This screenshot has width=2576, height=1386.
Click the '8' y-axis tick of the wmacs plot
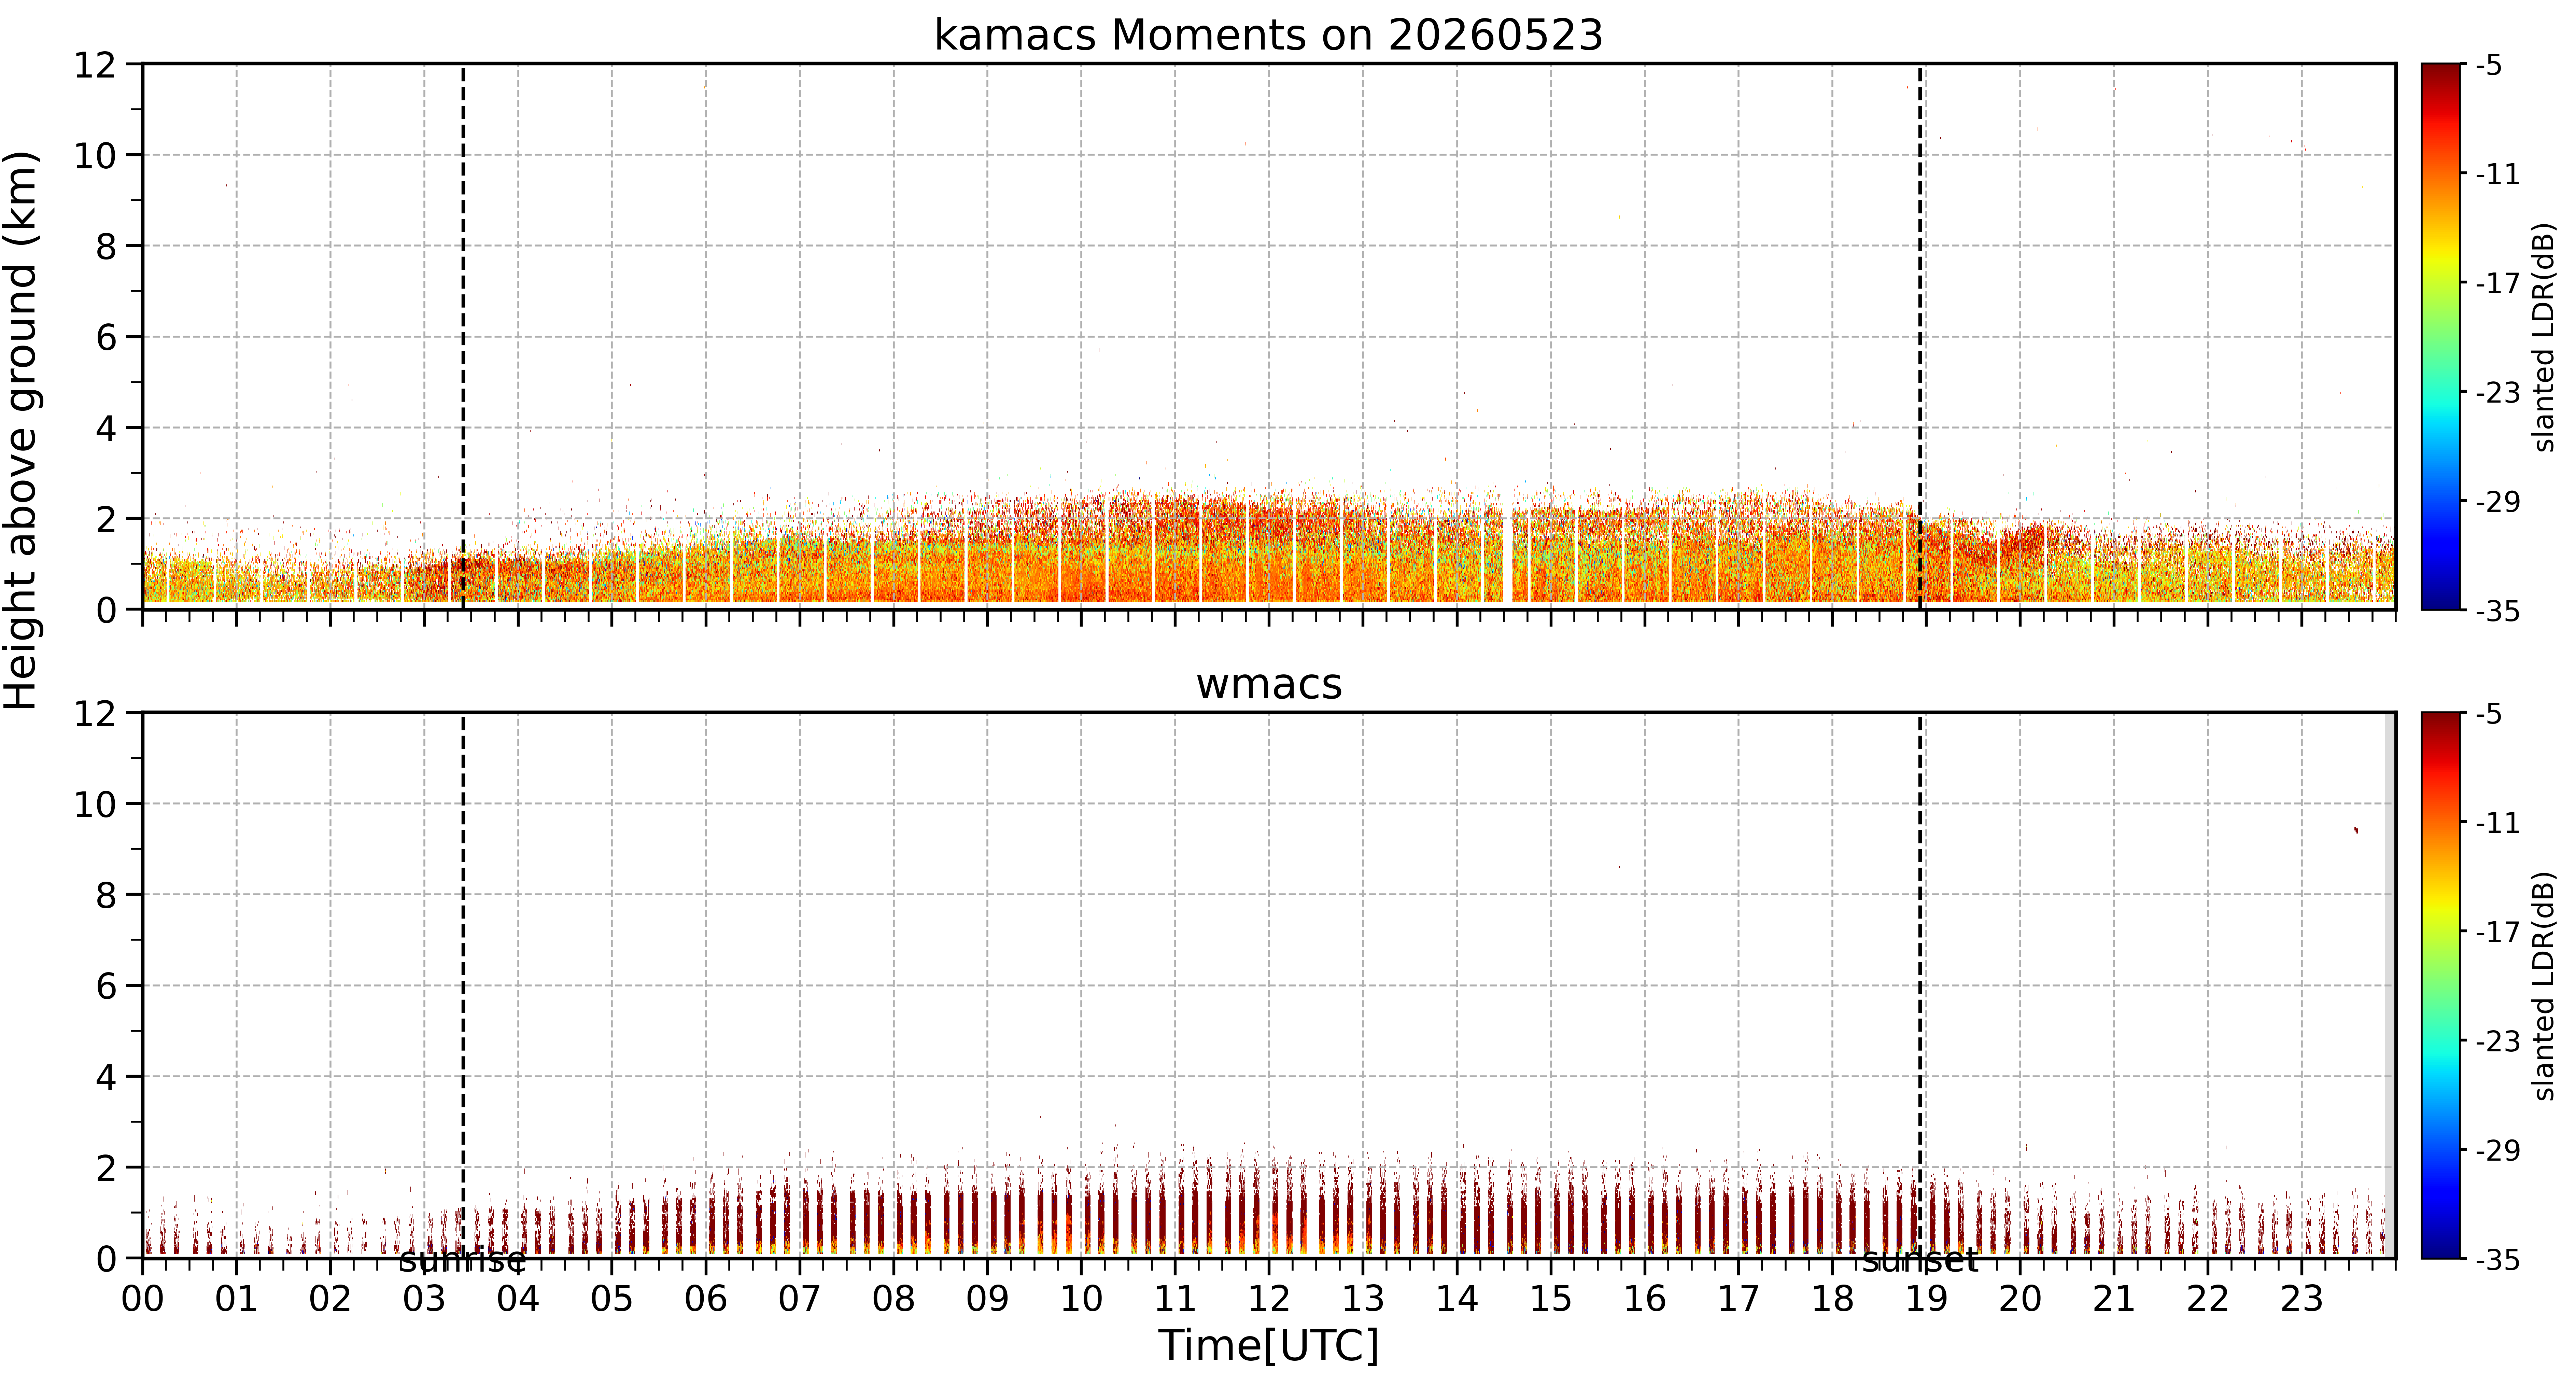(106, 895)
